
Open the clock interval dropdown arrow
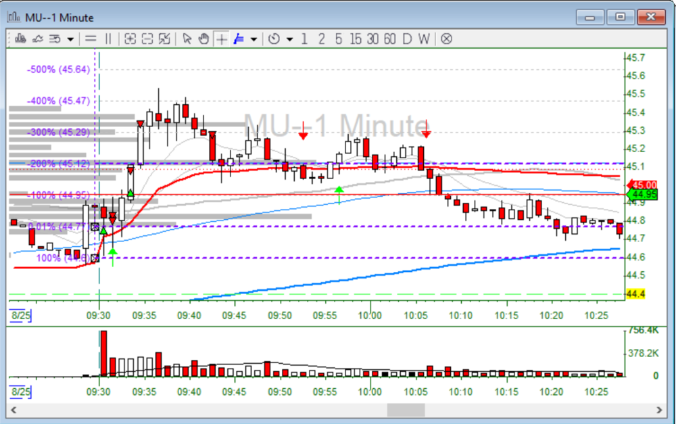pyautogui.click(x=289, y=39)
